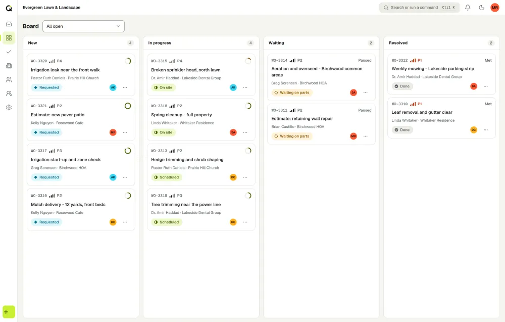Viewport: 505px width, 322px height.
Task: Open the checkmark tasks view in sidebar
Action: click(x=9, y=52)
